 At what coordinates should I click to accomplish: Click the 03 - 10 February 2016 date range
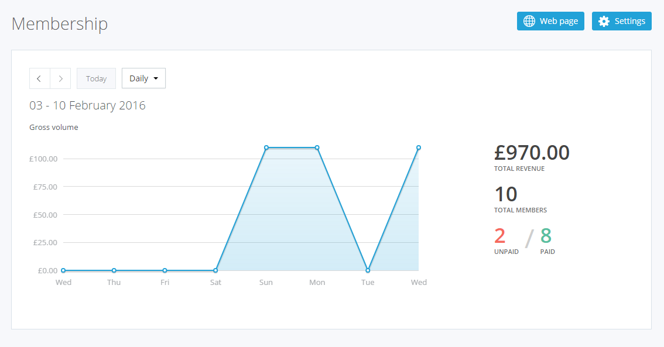87,105
